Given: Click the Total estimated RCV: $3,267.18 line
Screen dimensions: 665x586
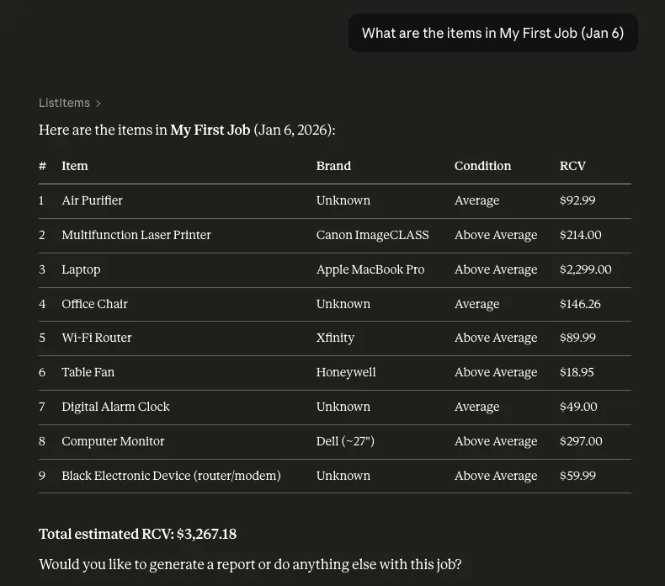Looking at the screenshot, I should pos(137,534).
